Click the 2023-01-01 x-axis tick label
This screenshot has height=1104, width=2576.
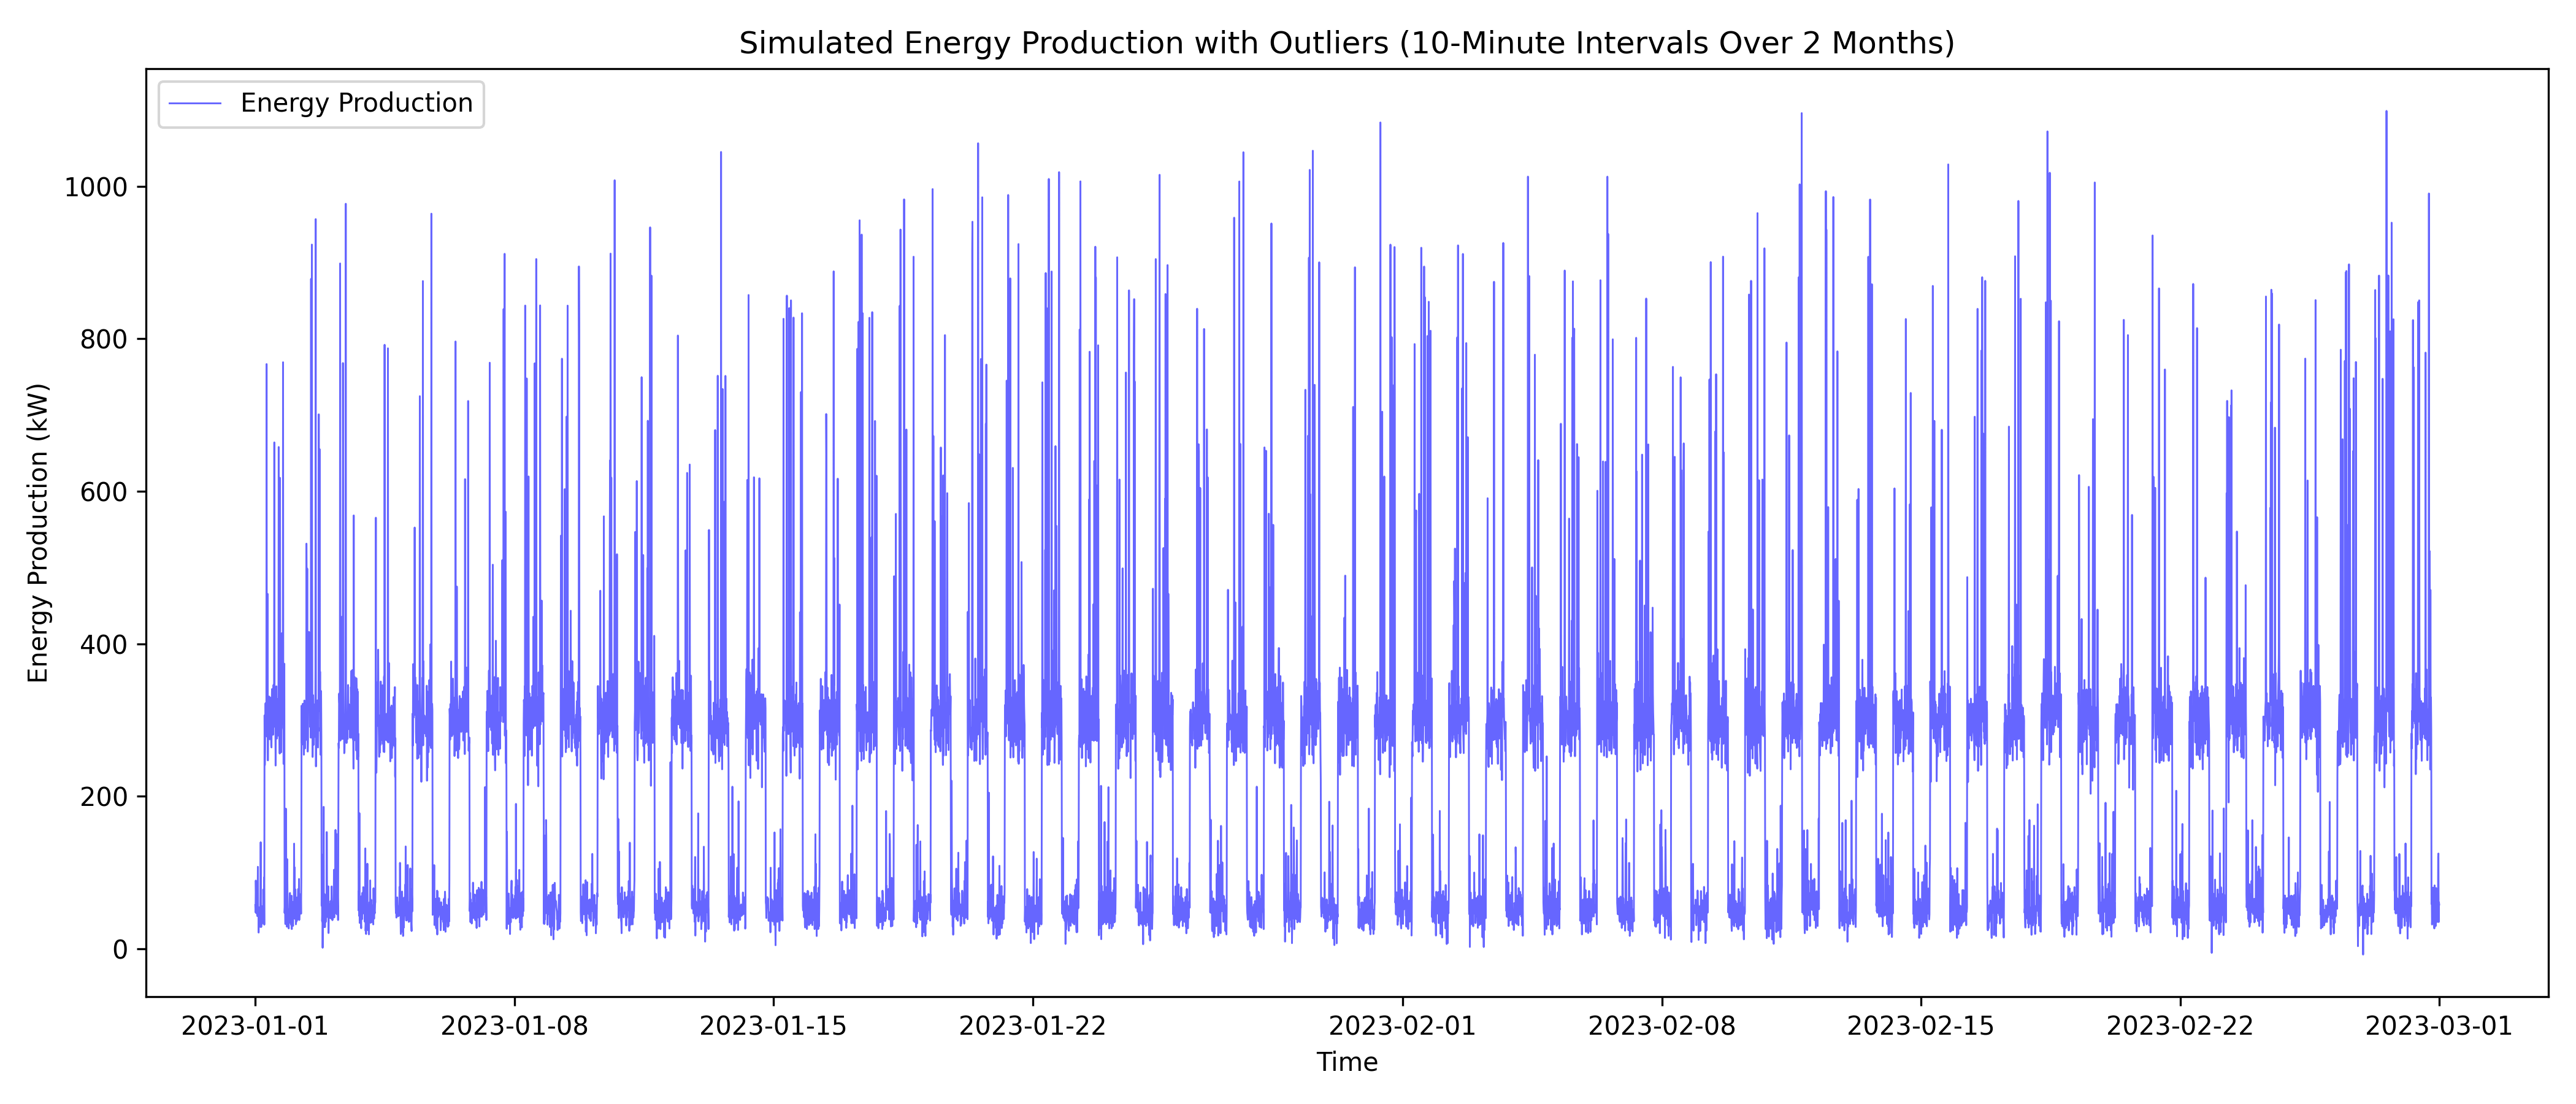[x=255, y=1026]
